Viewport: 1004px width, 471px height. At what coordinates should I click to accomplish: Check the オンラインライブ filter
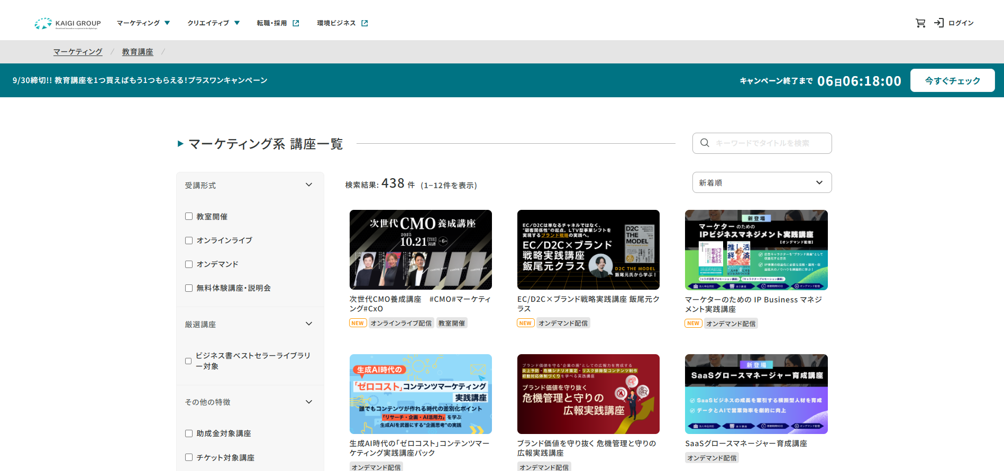pyautogui.click(x=189, y=241)
